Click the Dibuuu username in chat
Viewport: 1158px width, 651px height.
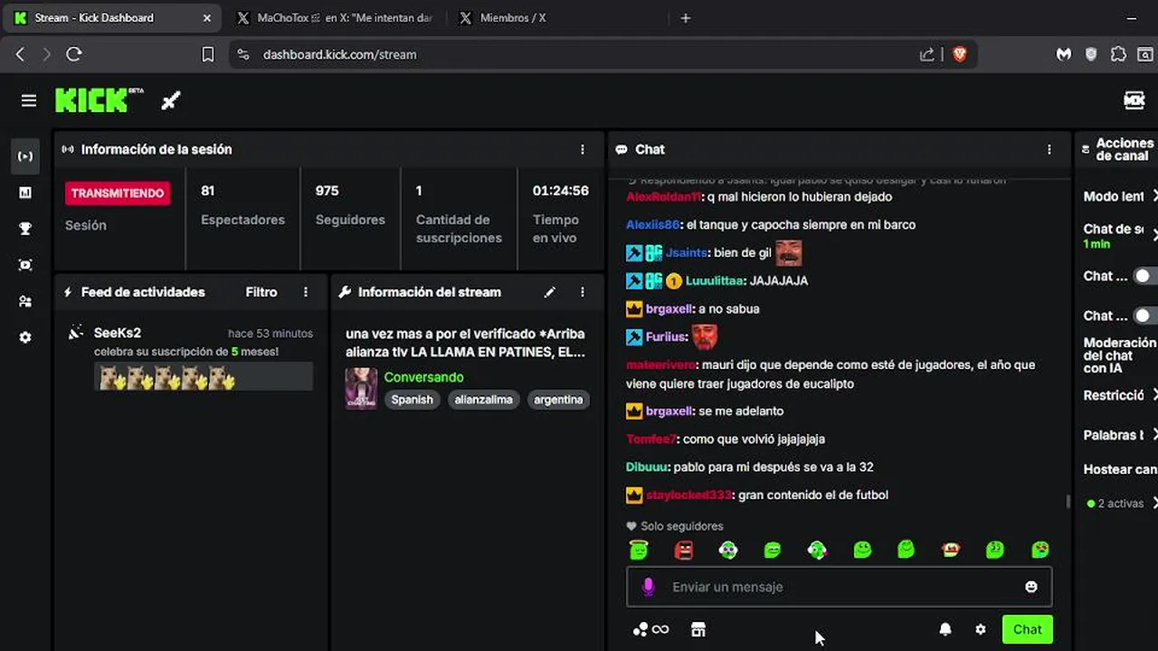[x=648, y=467]
